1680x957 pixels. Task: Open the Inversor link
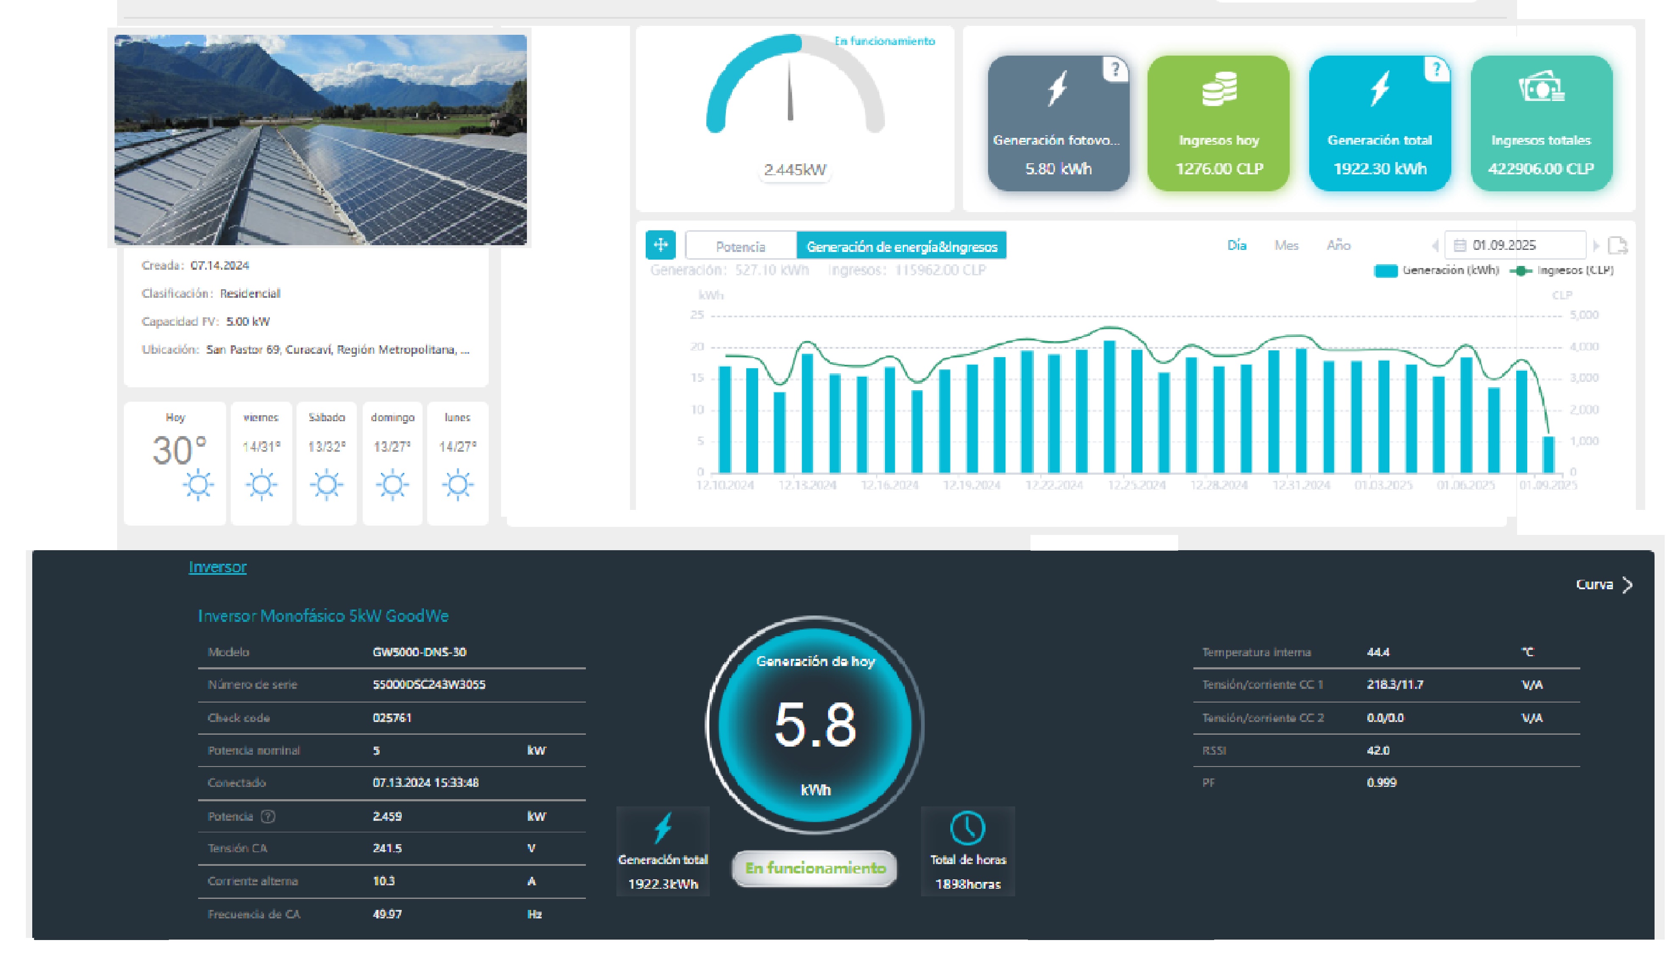(218, 567)
